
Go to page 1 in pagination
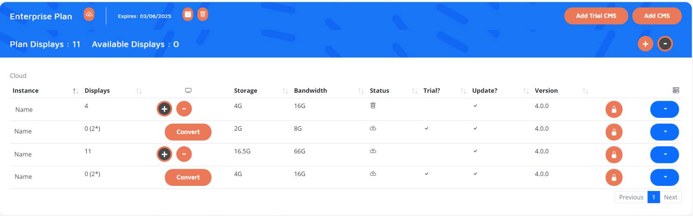[x=653, y=197]
